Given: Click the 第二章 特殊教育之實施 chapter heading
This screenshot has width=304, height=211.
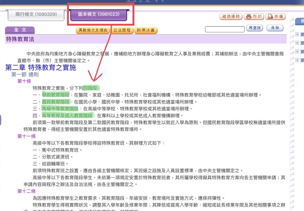Looking at the screenshot, I should [x=41, y=68].
